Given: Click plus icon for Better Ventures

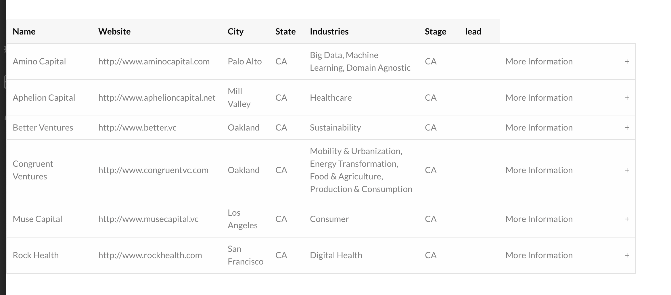Looking at the screenshot, I should [627, 128].
